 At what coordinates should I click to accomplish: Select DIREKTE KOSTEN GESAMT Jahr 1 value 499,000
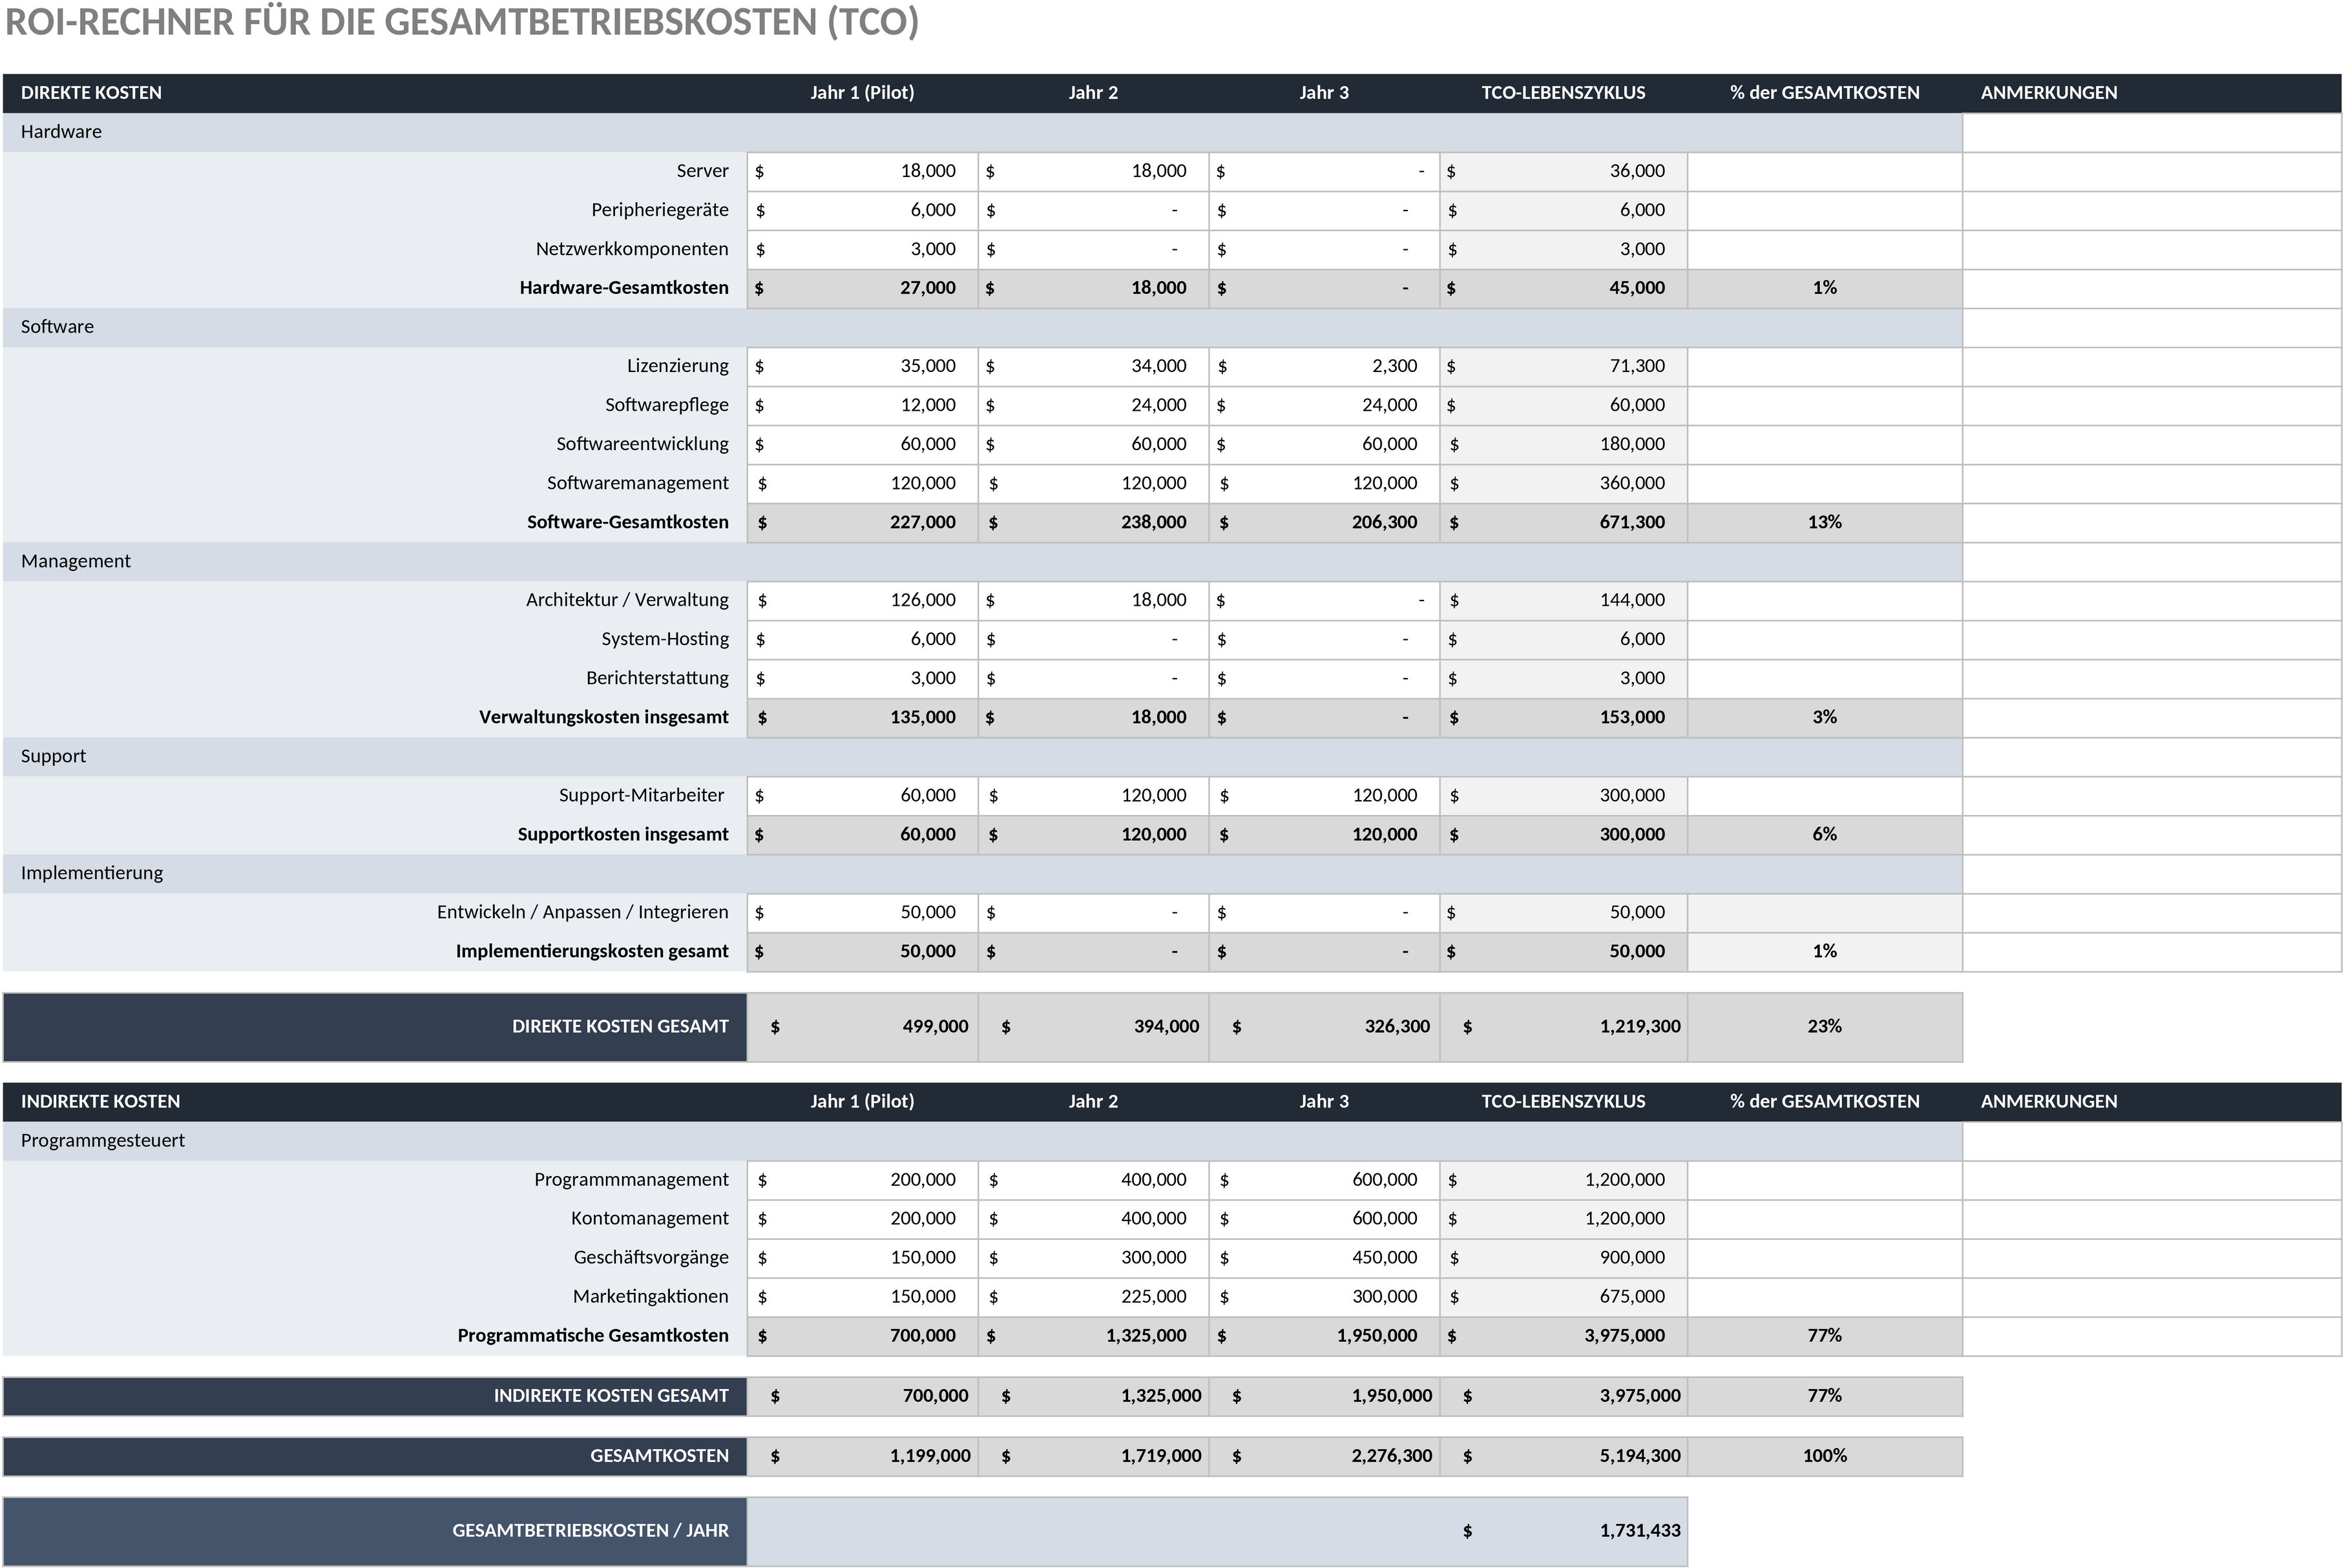pyautogui.click(x=863, y=1027)
